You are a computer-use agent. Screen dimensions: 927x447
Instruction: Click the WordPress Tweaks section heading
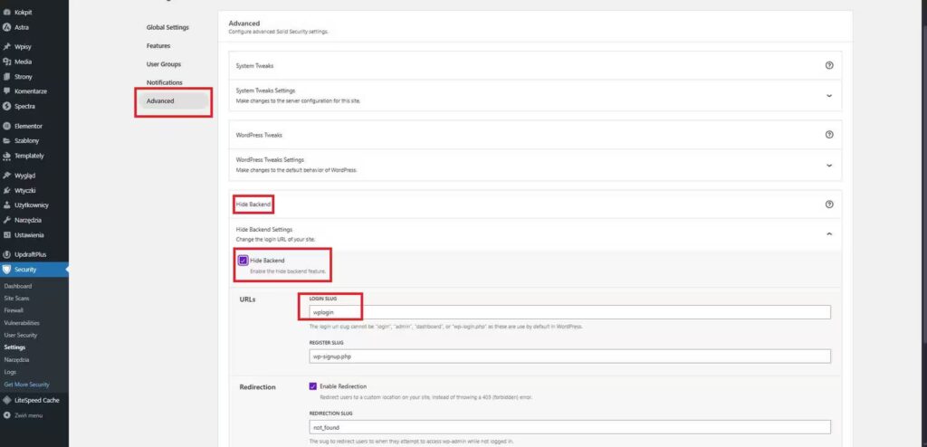259,135
